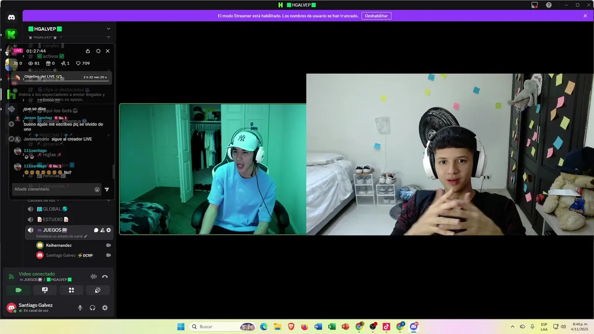
Task: Open taskbar clock showing 8:40 p. m.
Action: pos(580,327)
